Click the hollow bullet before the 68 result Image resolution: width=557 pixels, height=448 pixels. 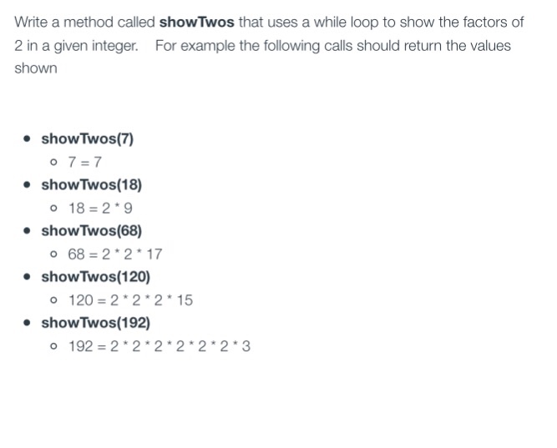pos(54,254)
